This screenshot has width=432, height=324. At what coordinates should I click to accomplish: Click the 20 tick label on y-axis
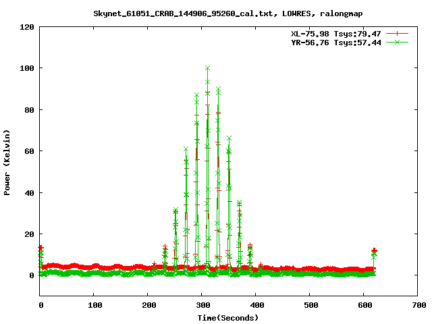point(30,234)
